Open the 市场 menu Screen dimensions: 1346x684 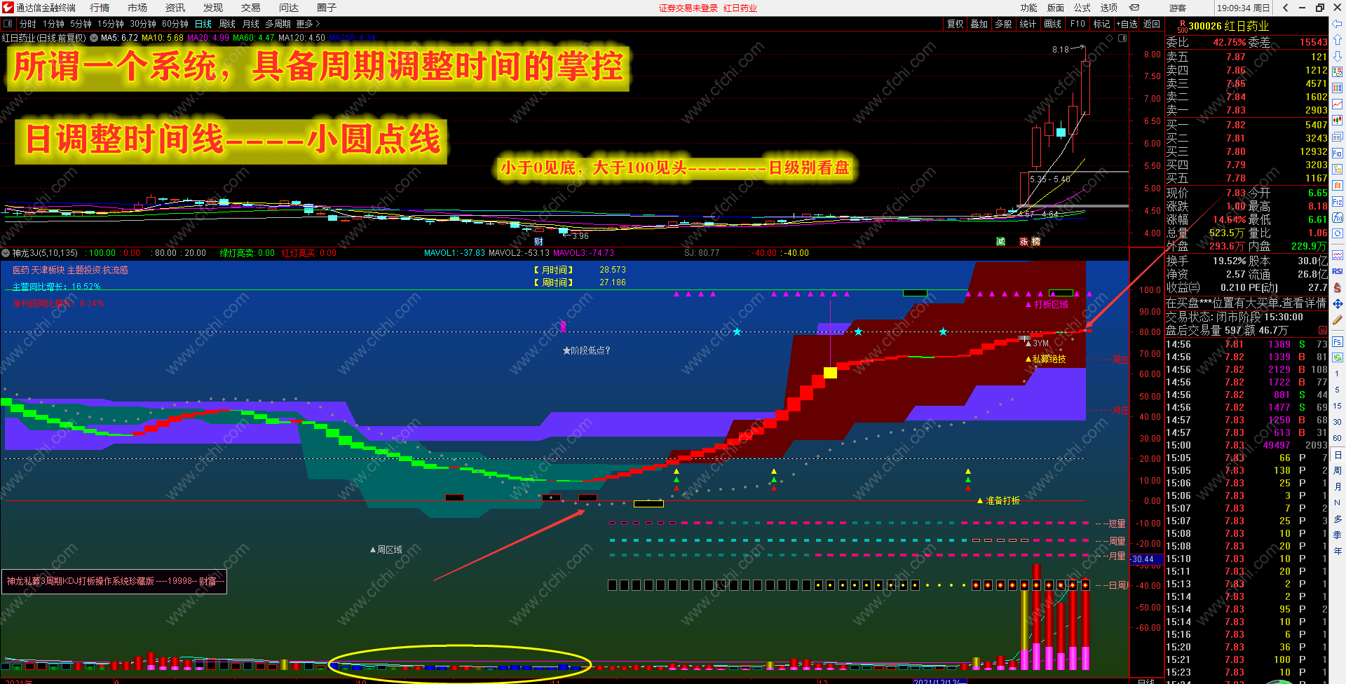point(137,8)
